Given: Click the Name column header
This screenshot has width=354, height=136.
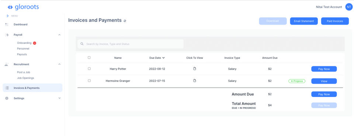Looking at the screenshot, I should (118, 58).
